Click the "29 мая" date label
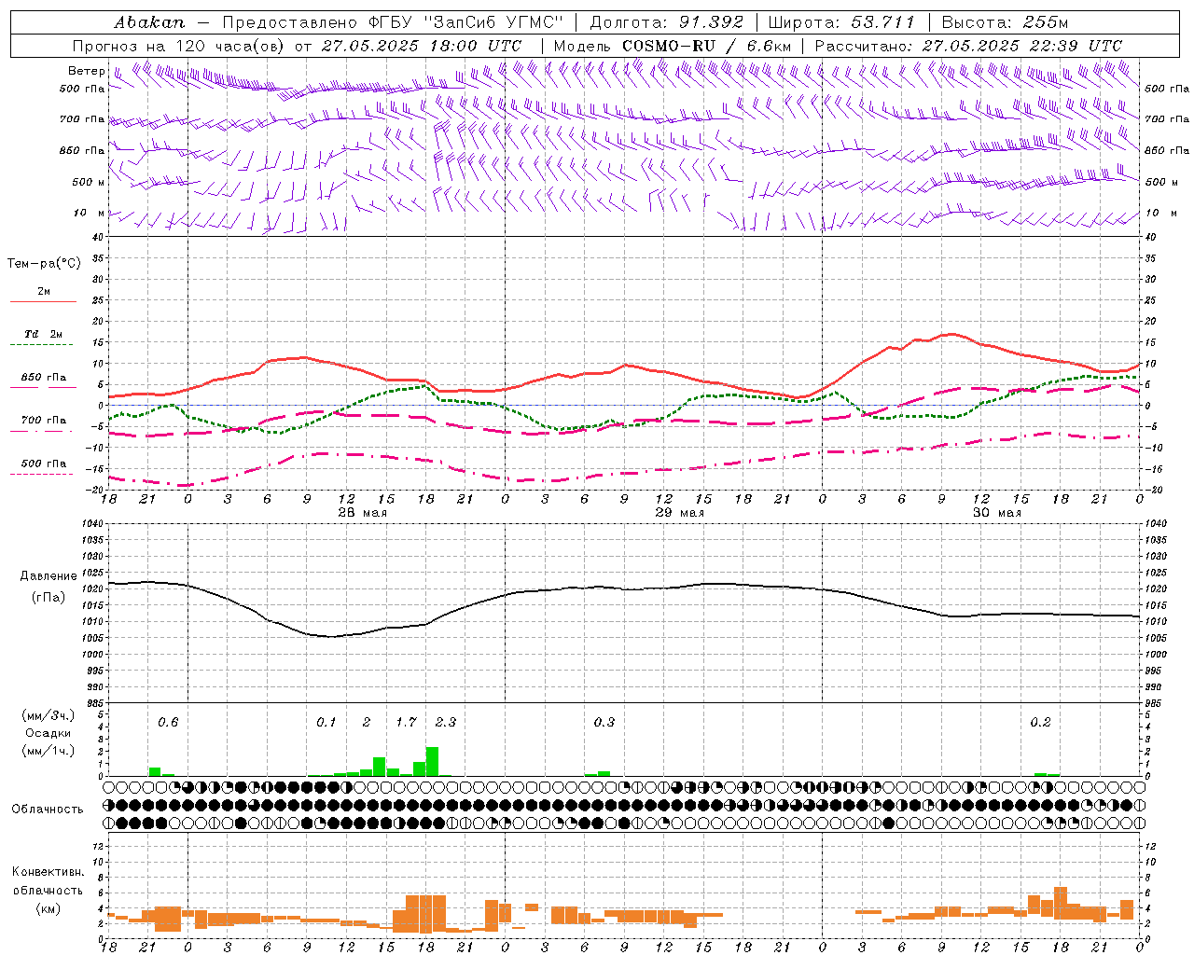Image resolution: width=1194 pixels, height=955 pixels. point(680,513)
